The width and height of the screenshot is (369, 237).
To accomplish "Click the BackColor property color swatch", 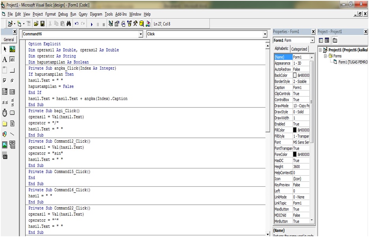I will click(x=295, y=75).
